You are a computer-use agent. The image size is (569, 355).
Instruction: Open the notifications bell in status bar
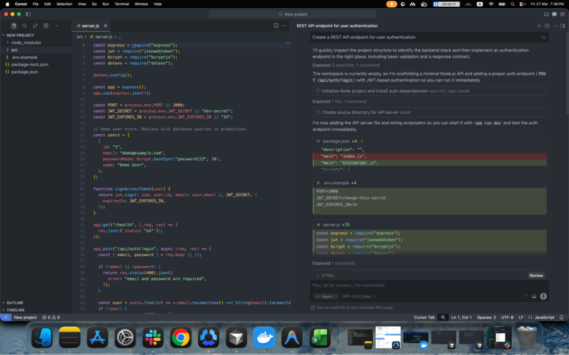click(x=562, y=317)
